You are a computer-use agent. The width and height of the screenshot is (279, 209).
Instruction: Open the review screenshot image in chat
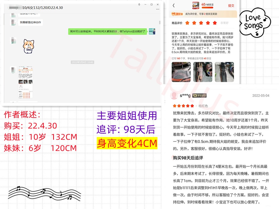click(x=26, y=82)
